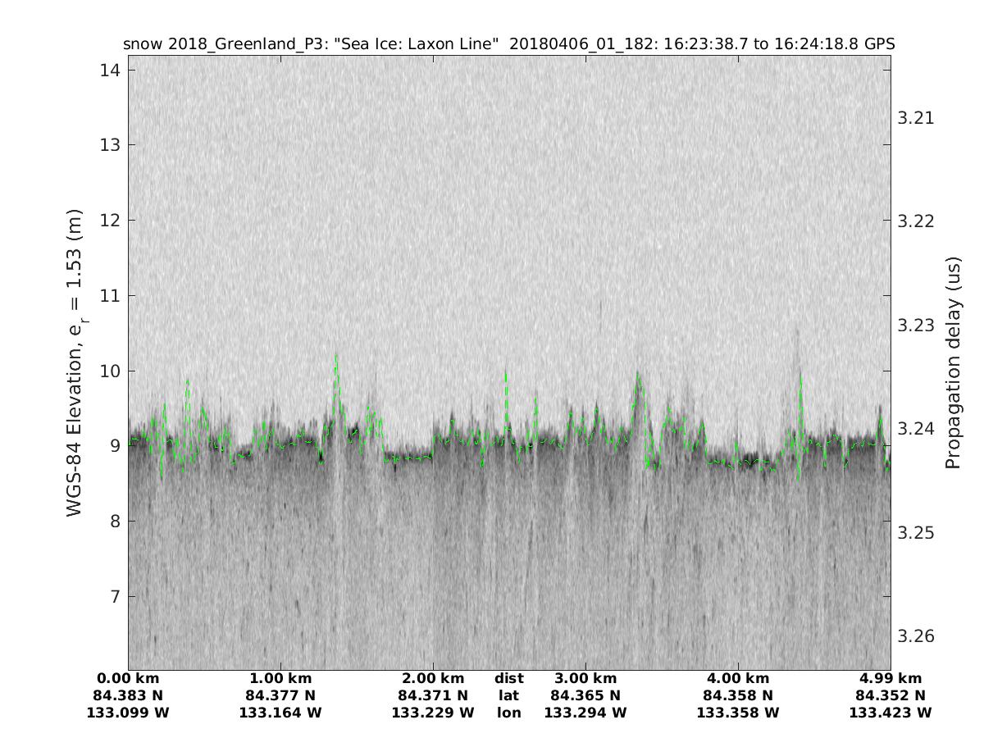This screenshot has height=738, width=984.
Task: Click the '1.00 km' distance label
Action: pyautogui.click(x=280, y=678)
